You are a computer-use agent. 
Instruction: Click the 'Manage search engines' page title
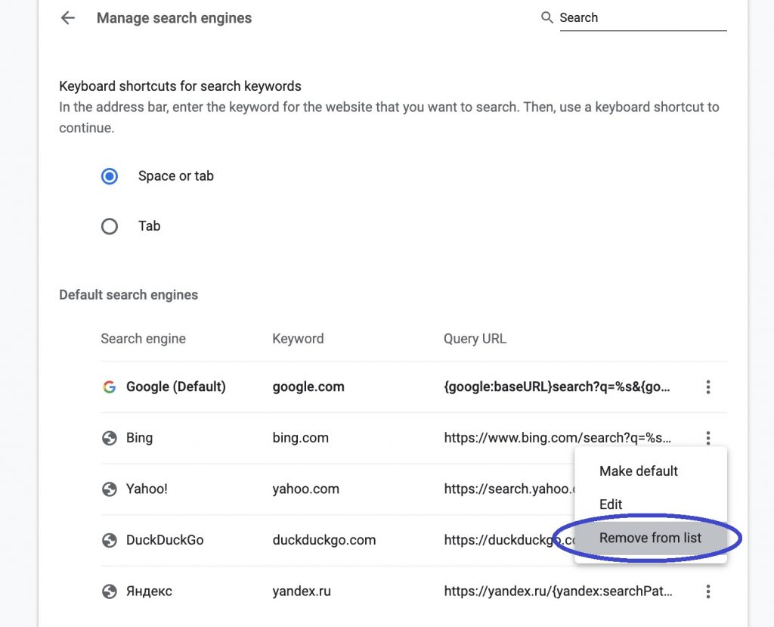[175, 18]
